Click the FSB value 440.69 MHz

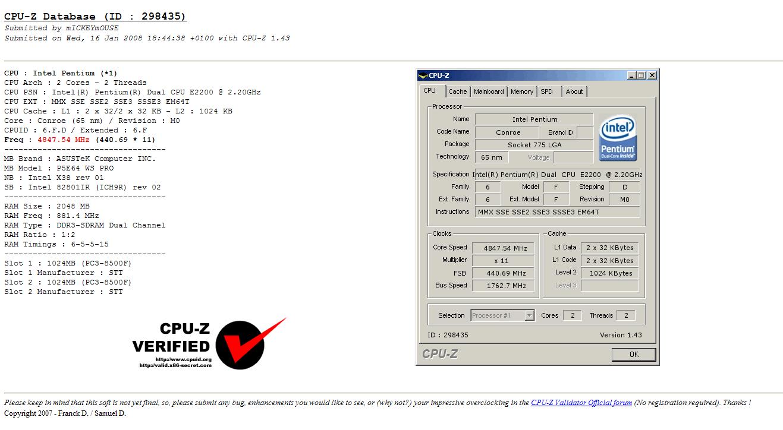tap(503, 273)
